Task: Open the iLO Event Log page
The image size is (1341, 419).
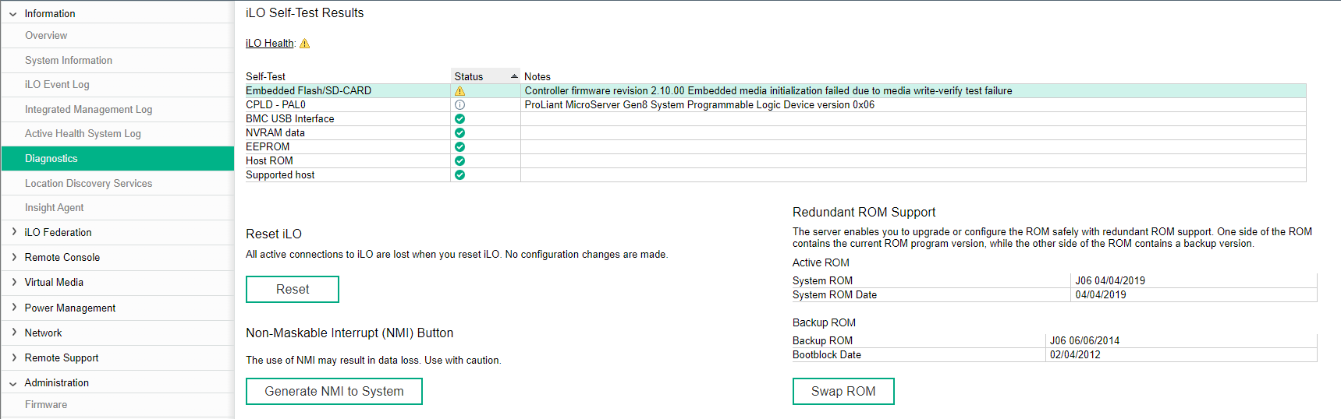Action: [x=57, y=84]
